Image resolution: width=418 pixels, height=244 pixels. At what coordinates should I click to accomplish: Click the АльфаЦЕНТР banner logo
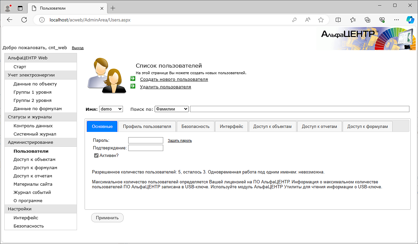click(366, 39)
